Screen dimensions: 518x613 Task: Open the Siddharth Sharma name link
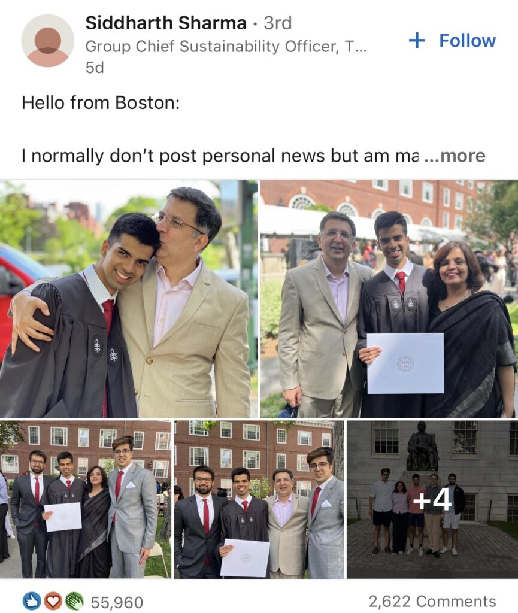pyautogui.click(x=166, y=23)
